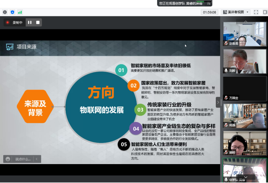Click 刘影's microphone status icon
Image resolution: width=268 pixels, height=183 pixels.
tap(226, 71)
